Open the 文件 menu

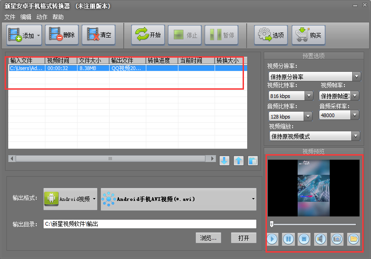tap(10, 17)
